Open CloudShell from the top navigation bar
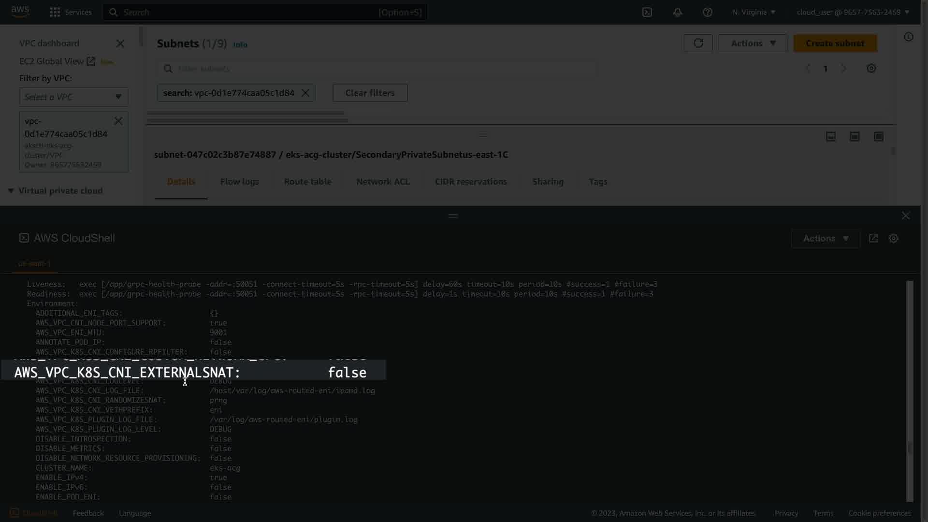The height and width of the screenshot is (522, 928). (647, 12)
